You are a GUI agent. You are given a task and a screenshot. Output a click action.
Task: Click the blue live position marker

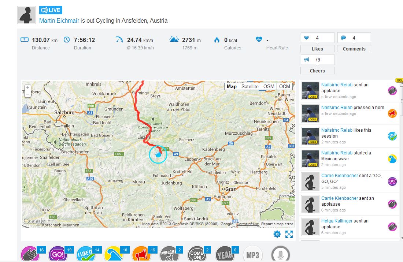[158, 154]
